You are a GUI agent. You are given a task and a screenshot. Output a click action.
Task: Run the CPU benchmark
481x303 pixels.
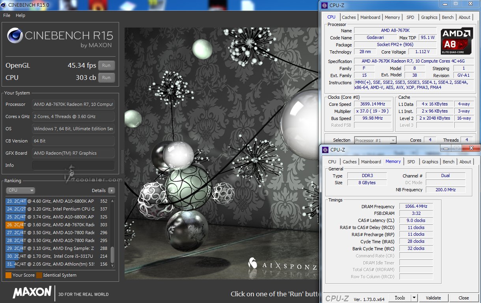[106, 78]
